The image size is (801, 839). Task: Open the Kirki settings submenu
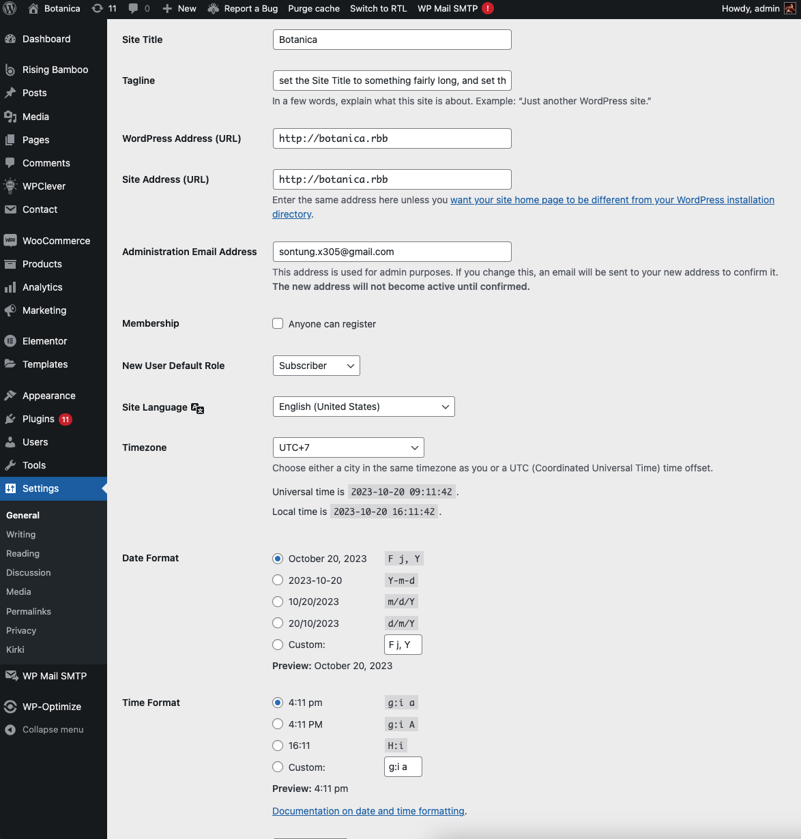pos(15,649)
